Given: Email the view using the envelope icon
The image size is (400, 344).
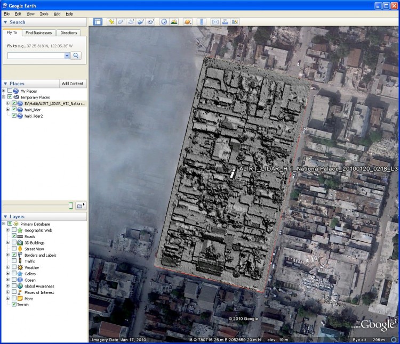Looking at the screenshot, I should point(215,22).
